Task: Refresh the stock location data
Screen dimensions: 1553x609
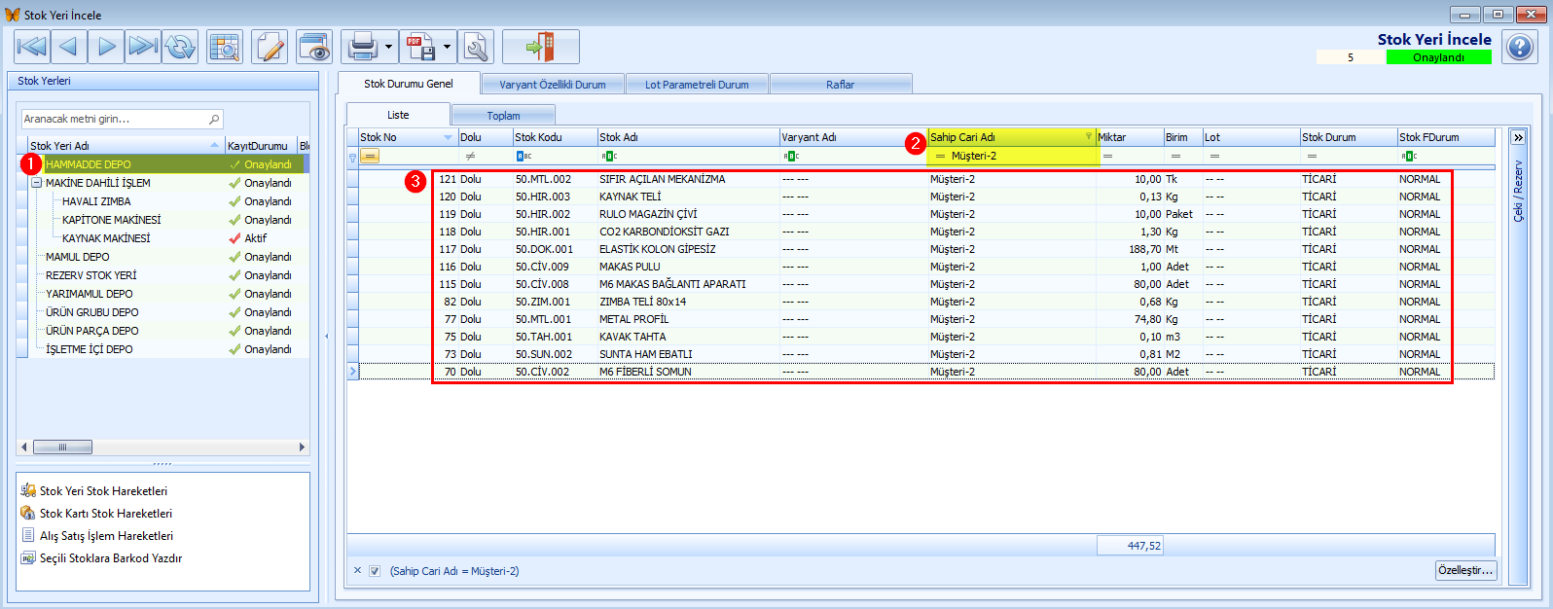Action: point(180,47)
